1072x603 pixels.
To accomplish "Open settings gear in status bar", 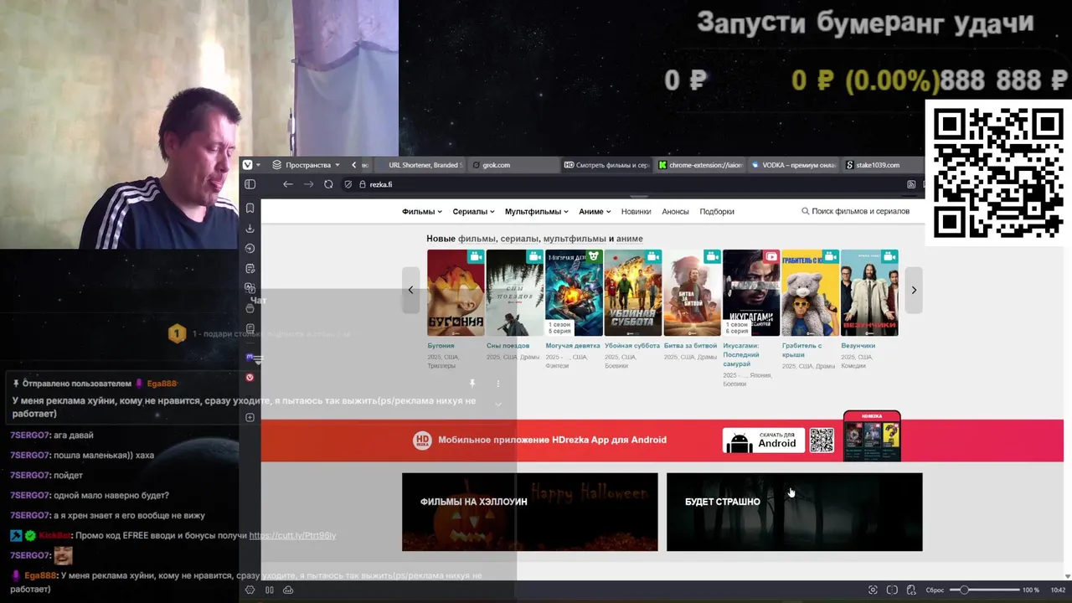I will tap(250, 590).
